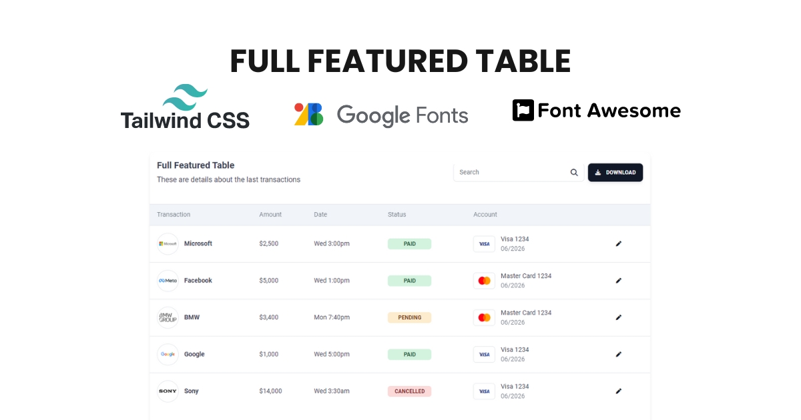This screenshot has height=420, width=801.
Task: Click the Visa card icon in Sony row
Action: point(484,391)
